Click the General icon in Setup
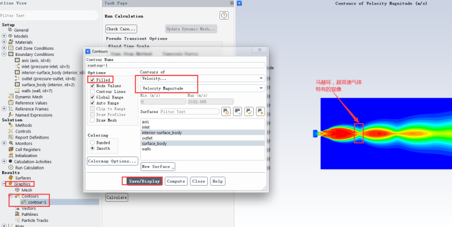Viewport: 452px width, 227px height. click(x=11, y=30)
